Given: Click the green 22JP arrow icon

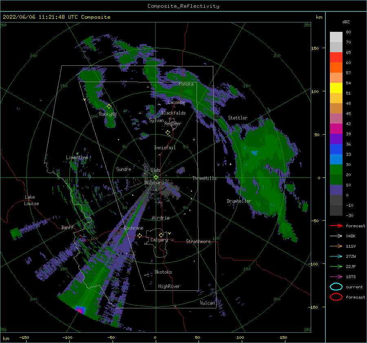Looking at the screenshot, I should (336, 266).
